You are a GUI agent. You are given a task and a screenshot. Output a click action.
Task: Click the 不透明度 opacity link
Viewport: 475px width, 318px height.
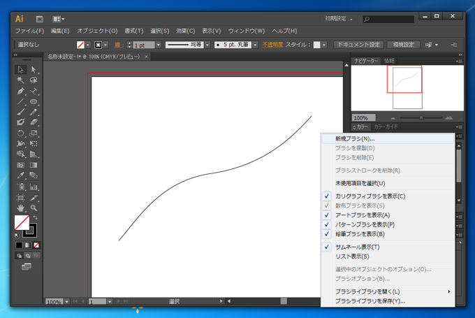[x=272, y=45]
